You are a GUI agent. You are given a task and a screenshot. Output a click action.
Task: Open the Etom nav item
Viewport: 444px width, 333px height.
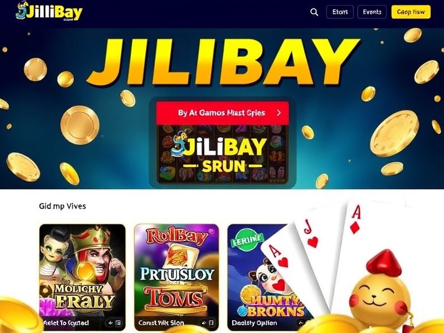340,12
